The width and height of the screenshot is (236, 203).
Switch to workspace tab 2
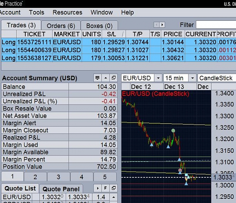(x=35, y=177)
